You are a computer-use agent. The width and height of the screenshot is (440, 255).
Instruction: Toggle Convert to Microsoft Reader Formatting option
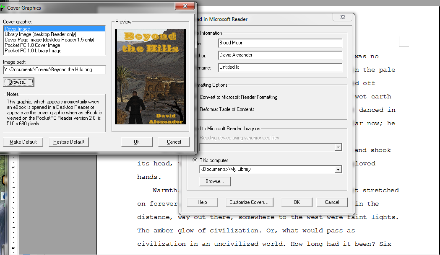(238, 97)
